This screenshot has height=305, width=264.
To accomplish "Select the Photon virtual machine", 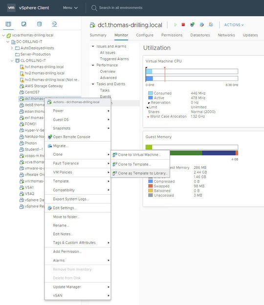I will (x=31, y=143).
